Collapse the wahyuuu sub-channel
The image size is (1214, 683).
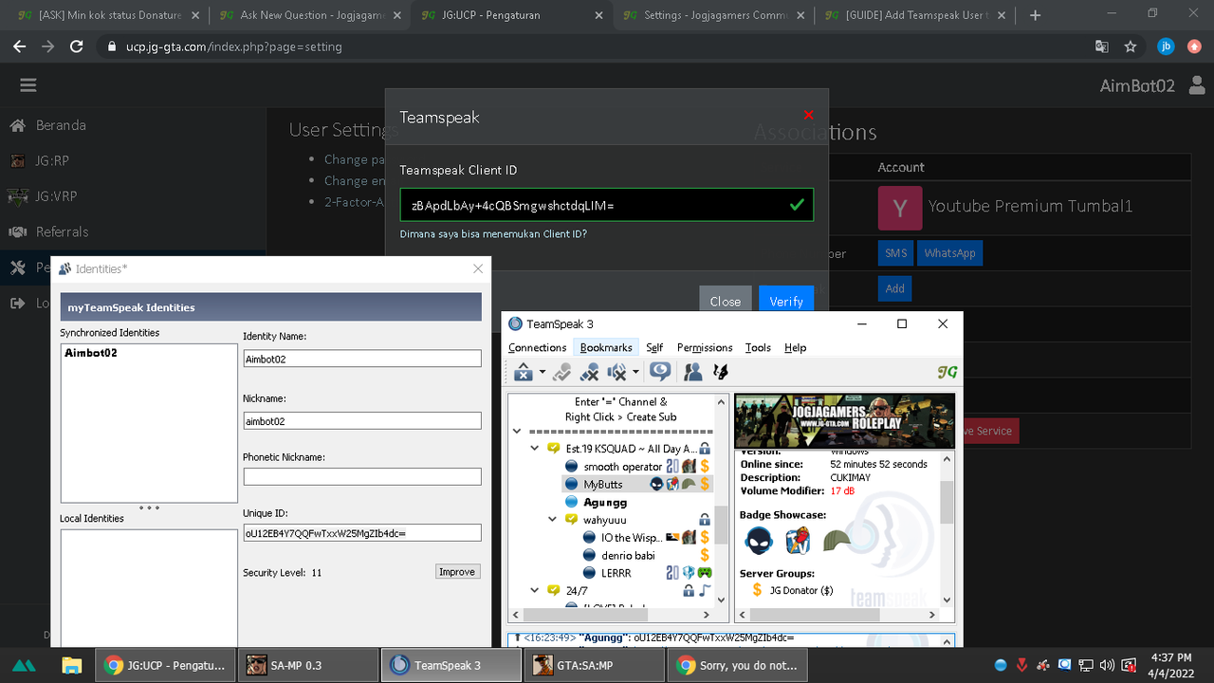[x=552, y=519]
